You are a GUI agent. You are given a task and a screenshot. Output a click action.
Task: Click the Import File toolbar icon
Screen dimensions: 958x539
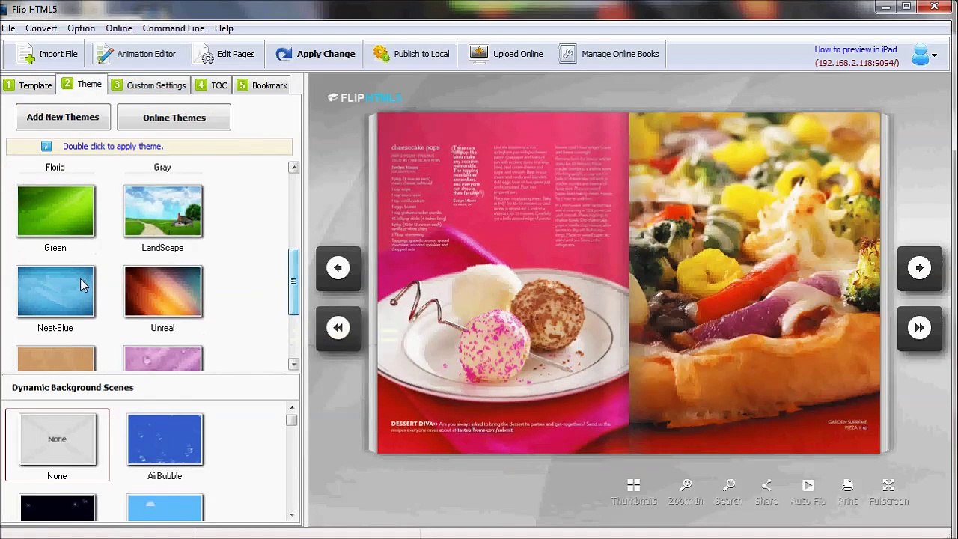pos(26,54)
